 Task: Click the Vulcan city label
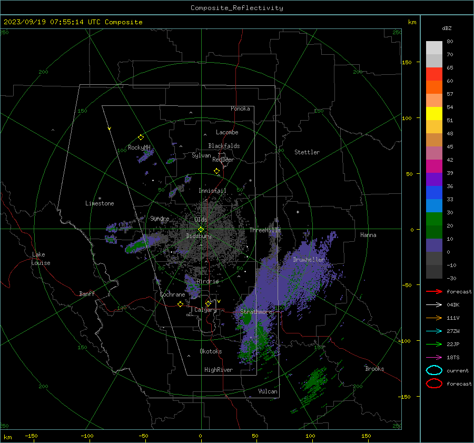coord(268,391)
